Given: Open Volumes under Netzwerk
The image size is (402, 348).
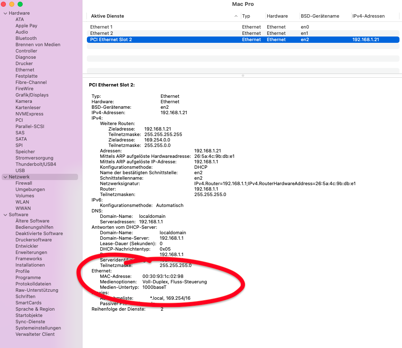Looking at the screenshot, I should point(25,196).
